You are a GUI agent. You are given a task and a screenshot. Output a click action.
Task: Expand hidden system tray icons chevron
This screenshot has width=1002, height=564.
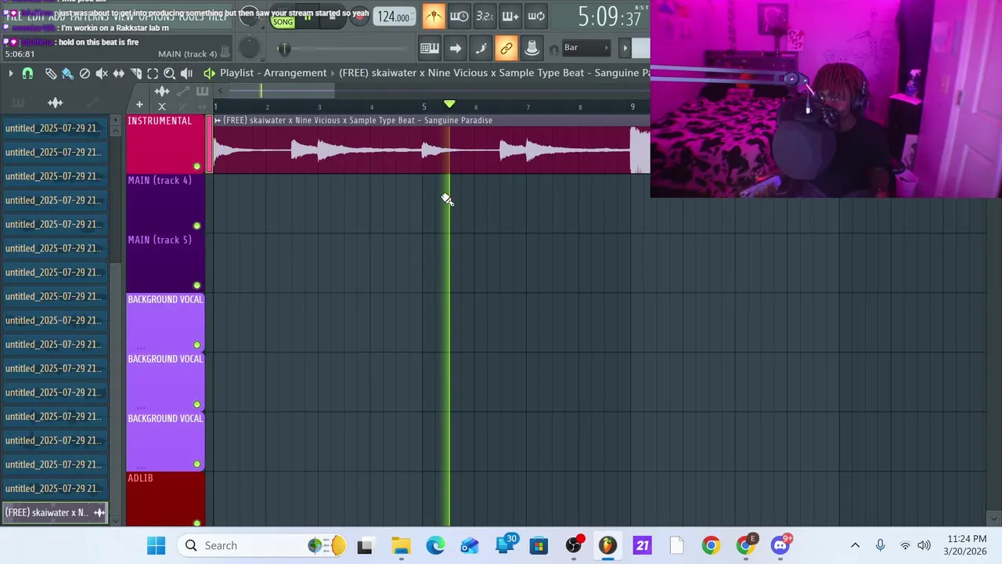click(x=855, y=545)
